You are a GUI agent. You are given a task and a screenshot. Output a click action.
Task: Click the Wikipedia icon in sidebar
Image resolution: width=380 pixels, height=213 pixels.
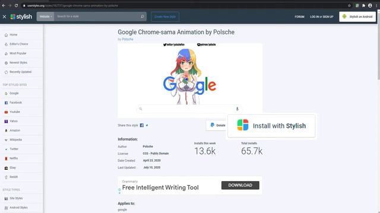click(6, 140)
